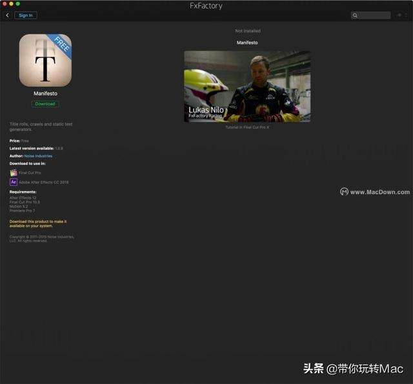The image size is (413, 384).
Task: Open the Noise Industries author link
Action: pos(38,156)
